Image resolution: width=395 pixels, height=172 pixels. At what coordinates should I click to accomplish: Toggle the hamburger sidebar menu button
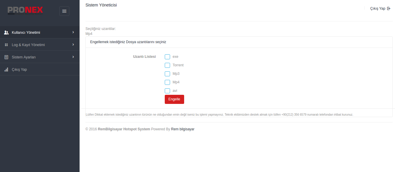click(x=64, y=11)
